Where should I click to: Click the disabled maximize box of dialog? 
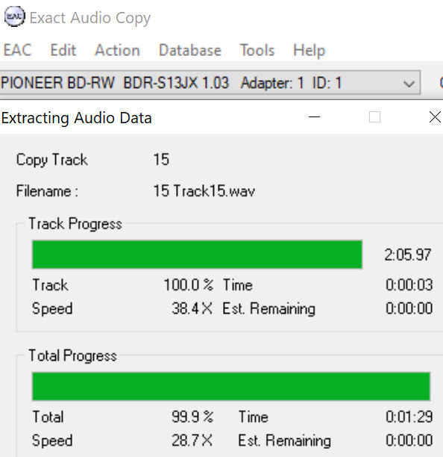[374, 117]
